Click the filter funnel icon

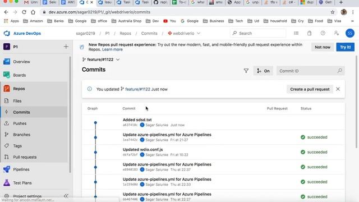click(x=246, y=71)
